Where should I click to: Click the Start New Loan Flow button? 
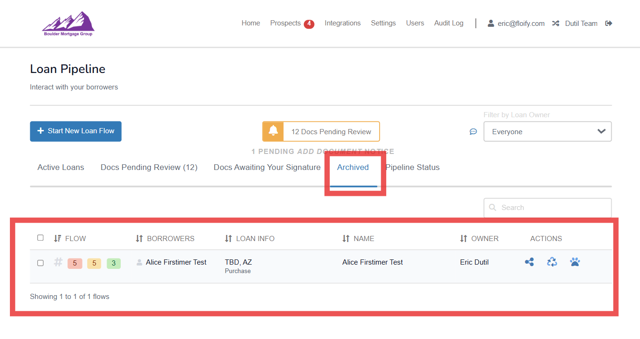click(76, 131)
